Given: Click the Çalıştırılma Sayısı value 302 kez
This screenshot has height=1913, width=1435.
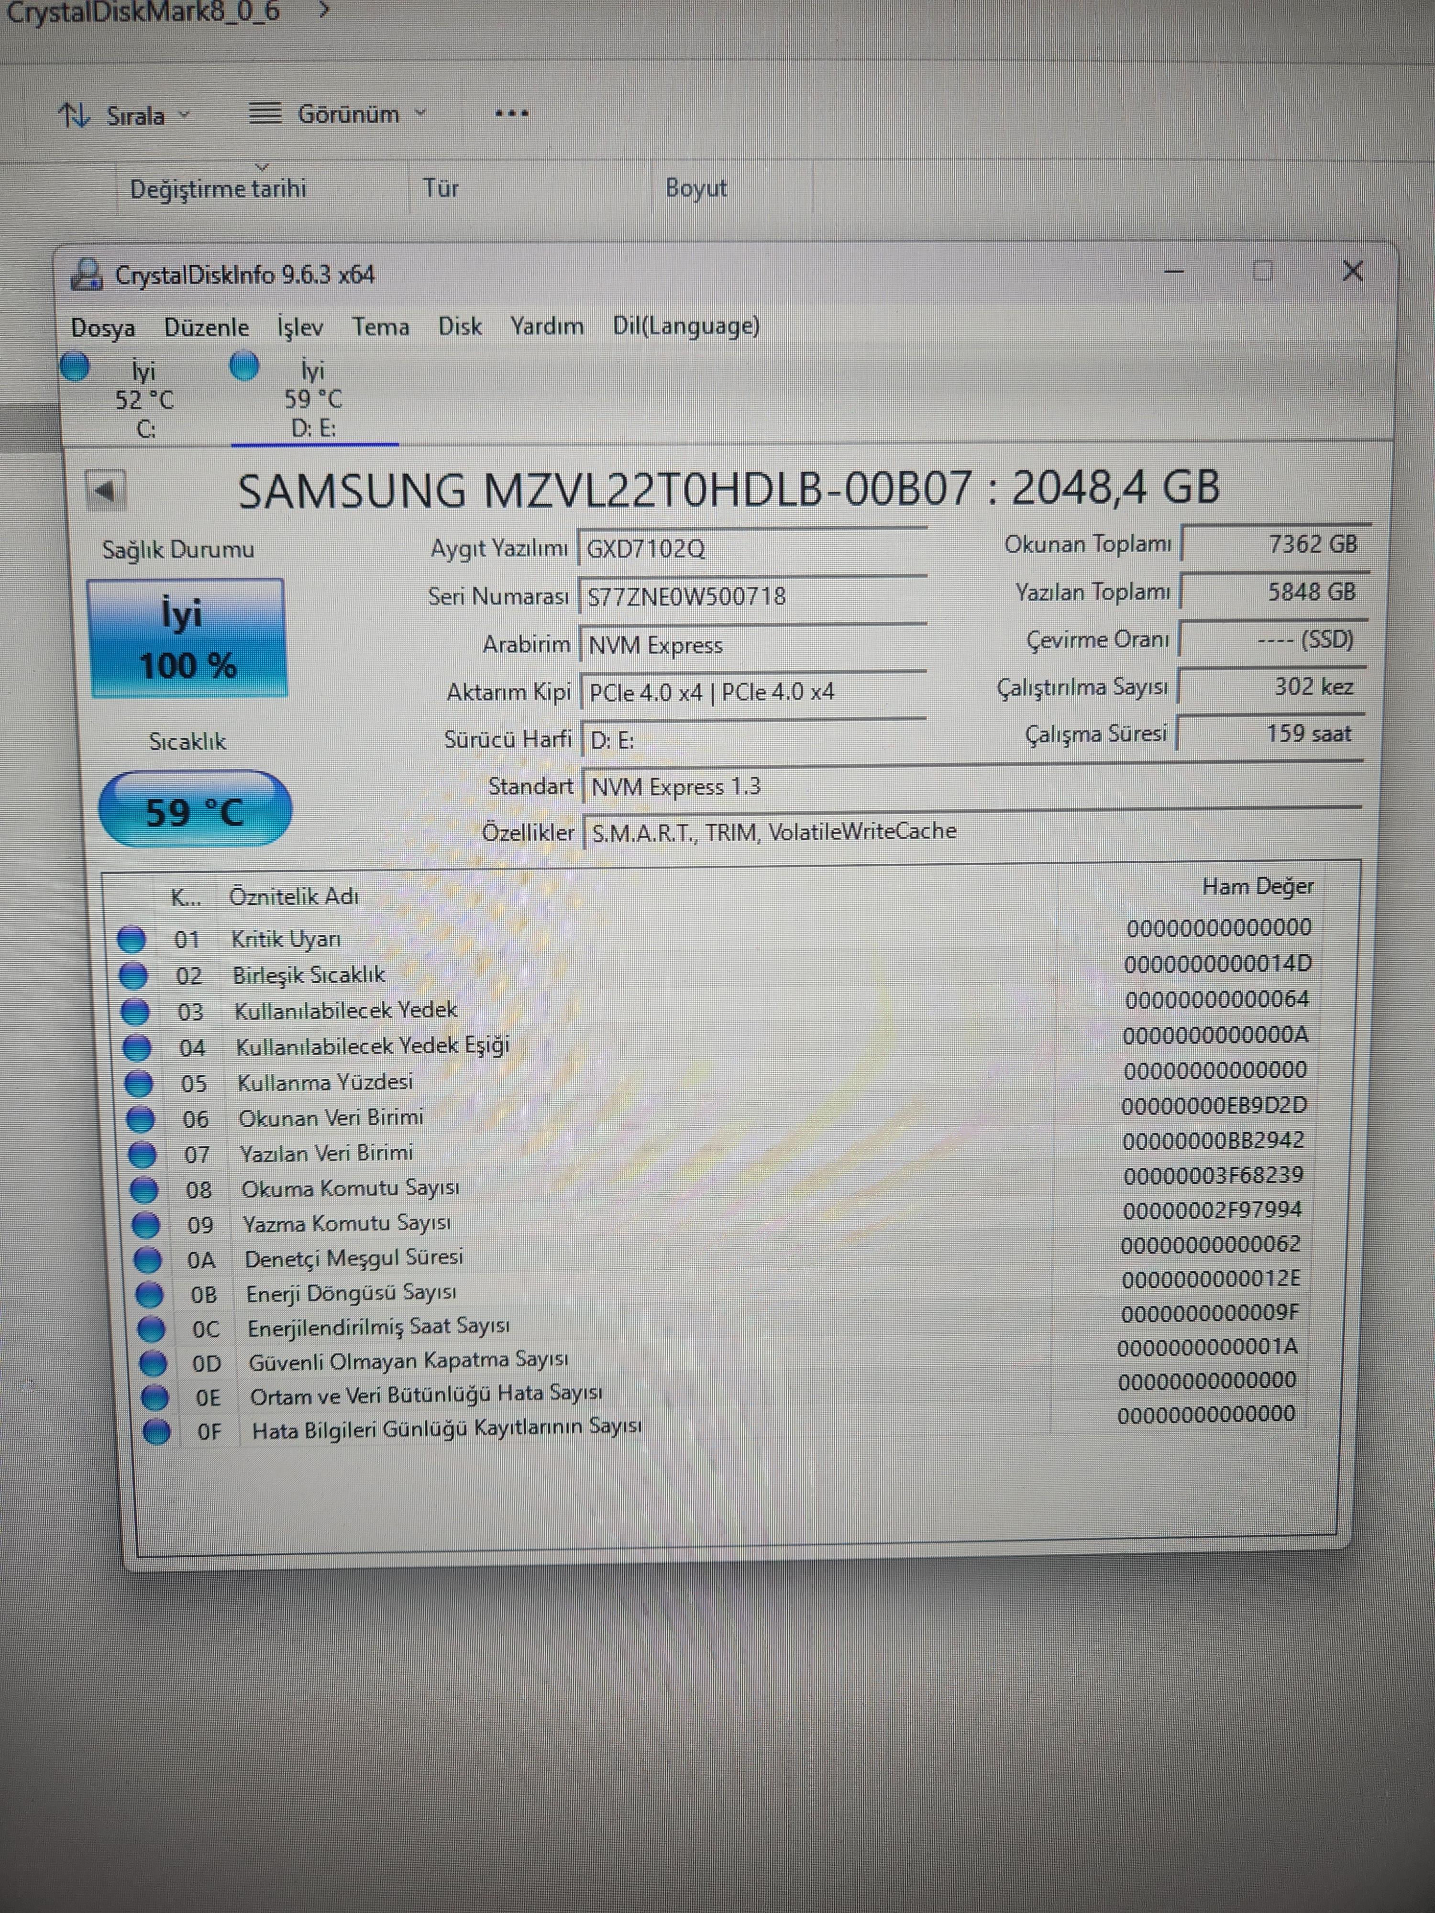Looking at the screenshot, I should click(x=1271, y=687).
